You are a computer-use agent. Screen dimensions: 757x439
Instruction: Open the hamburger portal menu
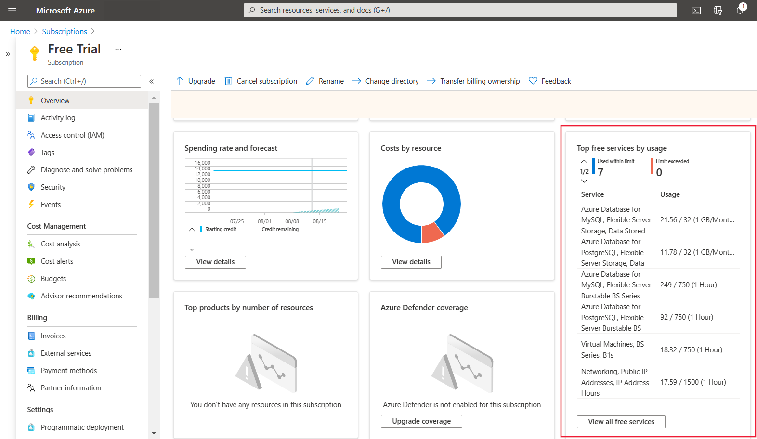point(12,11)
